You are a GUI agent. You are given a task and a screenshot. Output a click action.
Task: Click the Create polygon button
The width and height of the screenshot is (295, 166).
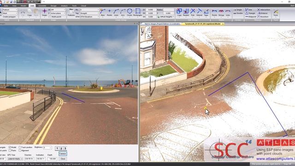point(9,17)
